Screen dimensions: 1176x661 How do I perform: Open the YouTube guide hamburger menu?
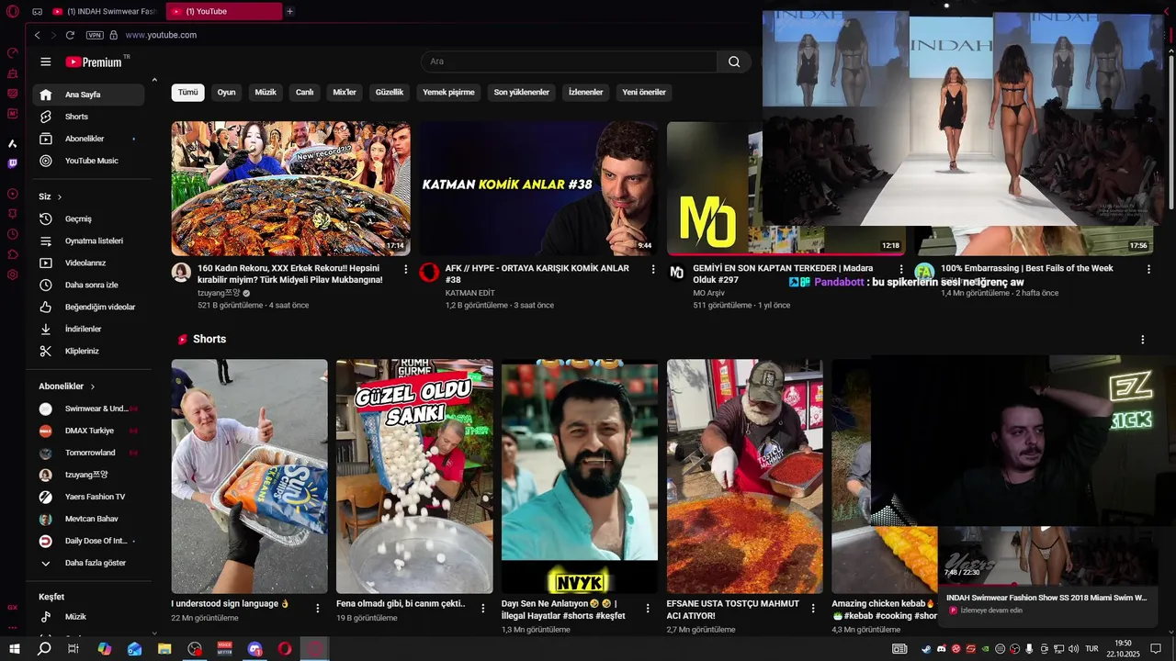tap(45, 62)
